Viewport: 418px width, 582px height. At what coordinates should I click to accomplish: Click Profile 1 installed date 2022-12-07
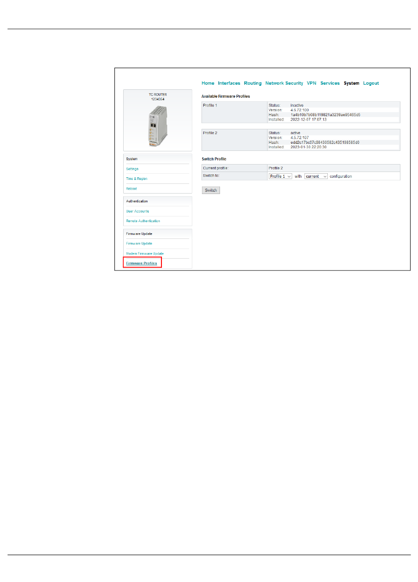pyautogui.click(x=308, y=120)
